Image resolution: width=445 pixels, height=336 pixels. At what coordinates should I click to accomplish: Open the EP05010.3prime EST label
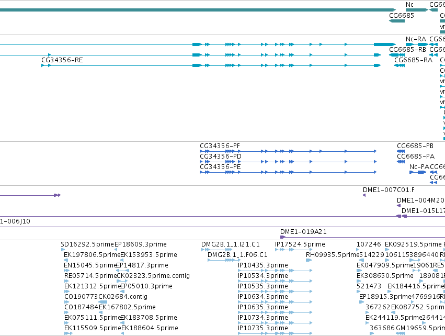(x=146, y=286)
